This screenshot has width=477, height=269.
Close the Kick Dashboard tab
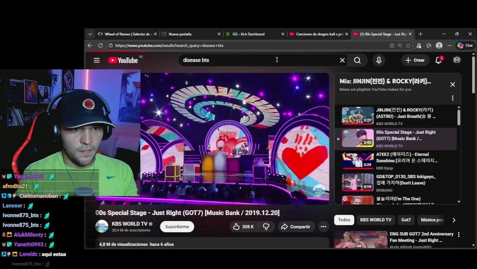(x=283, y=34)
